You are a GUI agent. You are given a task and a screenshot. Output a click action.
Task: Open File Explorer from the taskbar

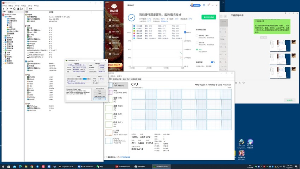click(x=26, y=167)
